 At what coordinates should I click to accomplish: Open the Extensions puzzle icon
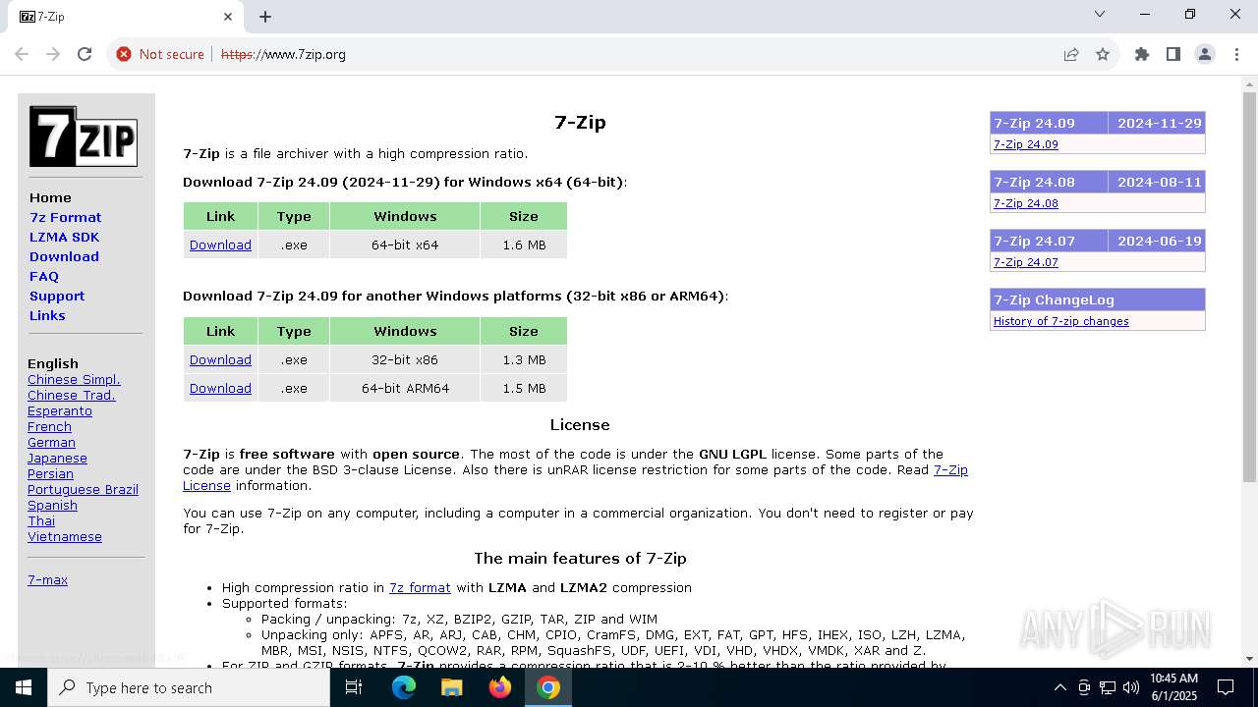coord(1142,54)
